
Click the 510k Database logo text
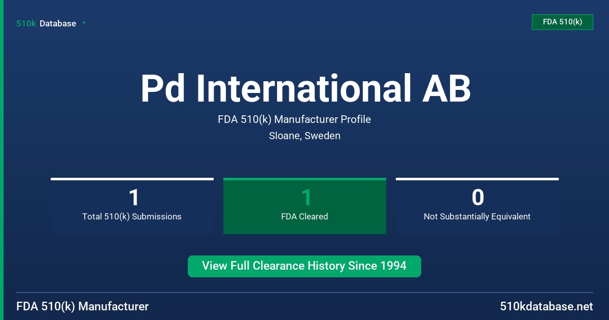46,23
